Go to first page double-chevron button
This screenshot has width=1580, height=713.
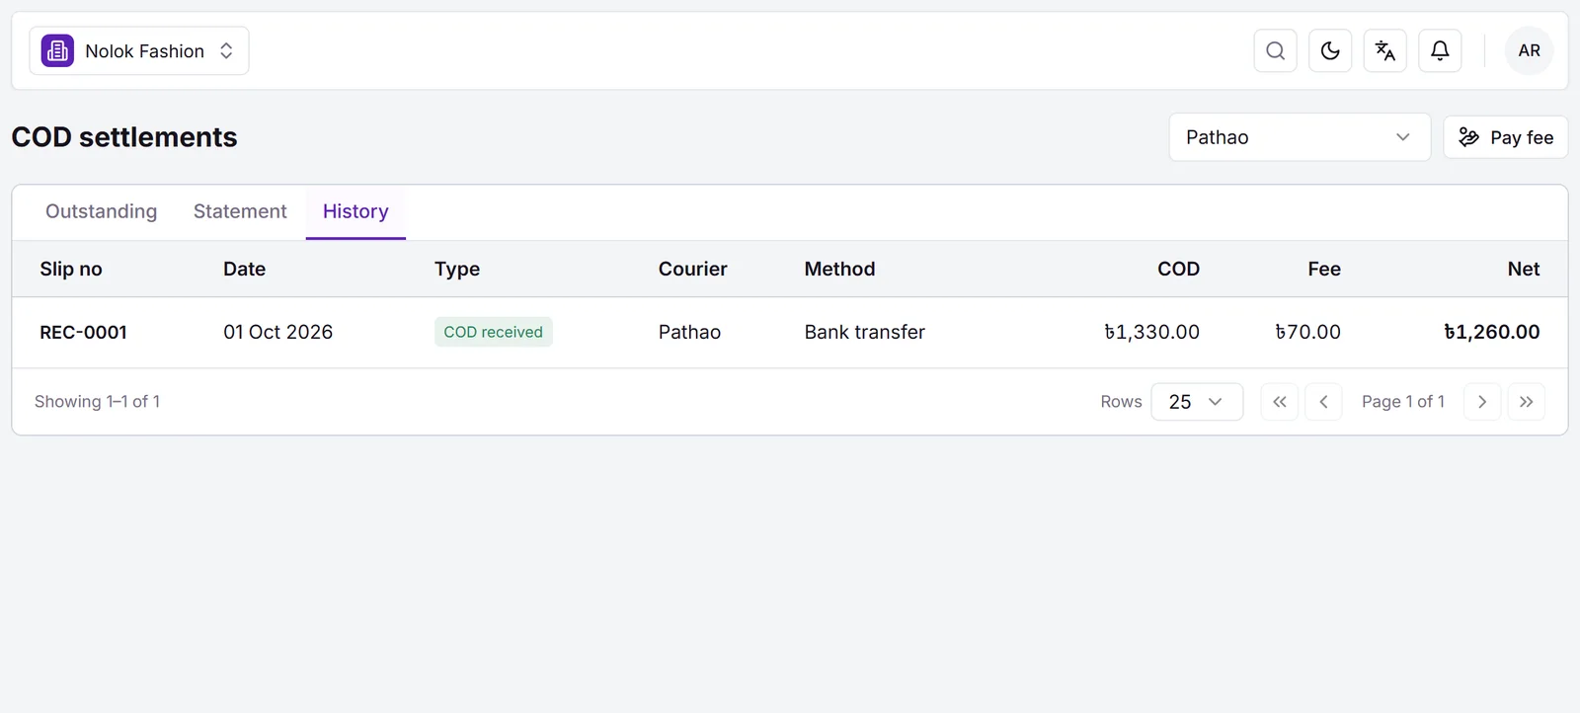(1279, 402)
